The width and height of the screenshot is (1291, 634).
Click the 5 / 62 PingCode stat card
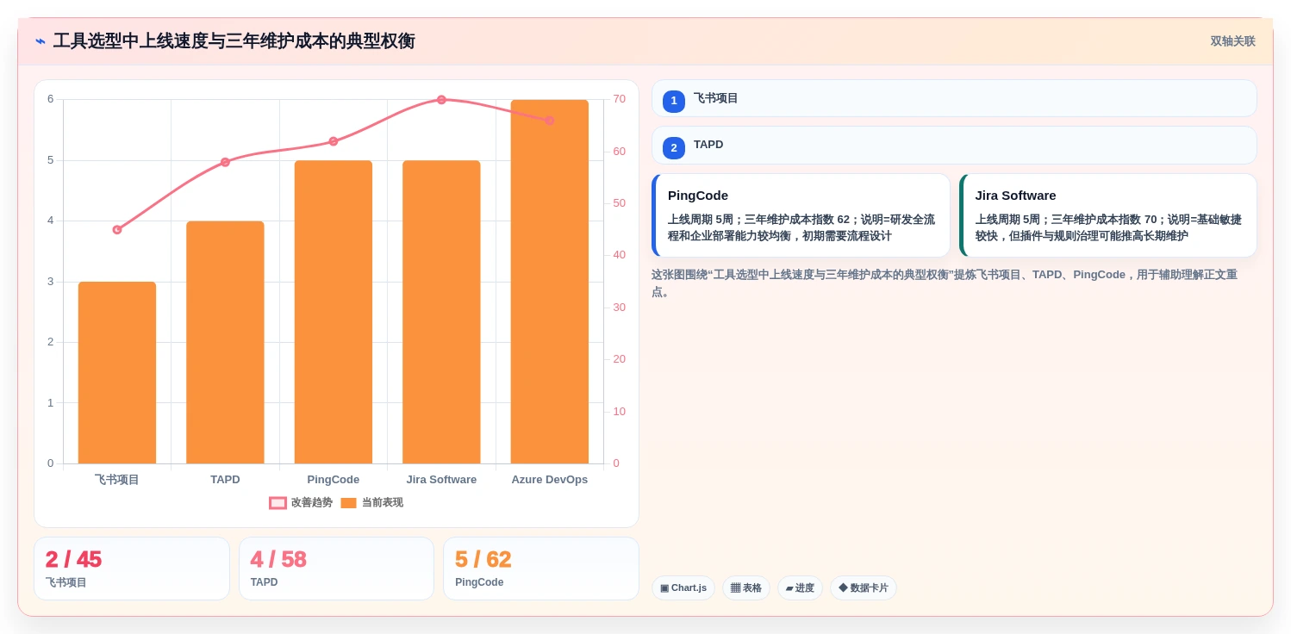click(x=541, y=569)
